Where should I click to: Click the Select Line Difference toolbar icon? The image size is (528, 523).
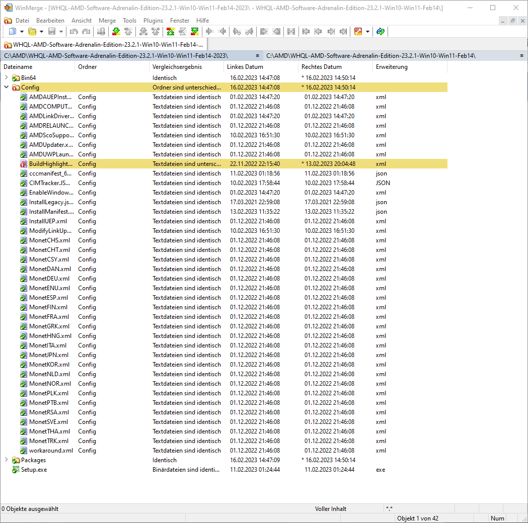pos(101,32)
